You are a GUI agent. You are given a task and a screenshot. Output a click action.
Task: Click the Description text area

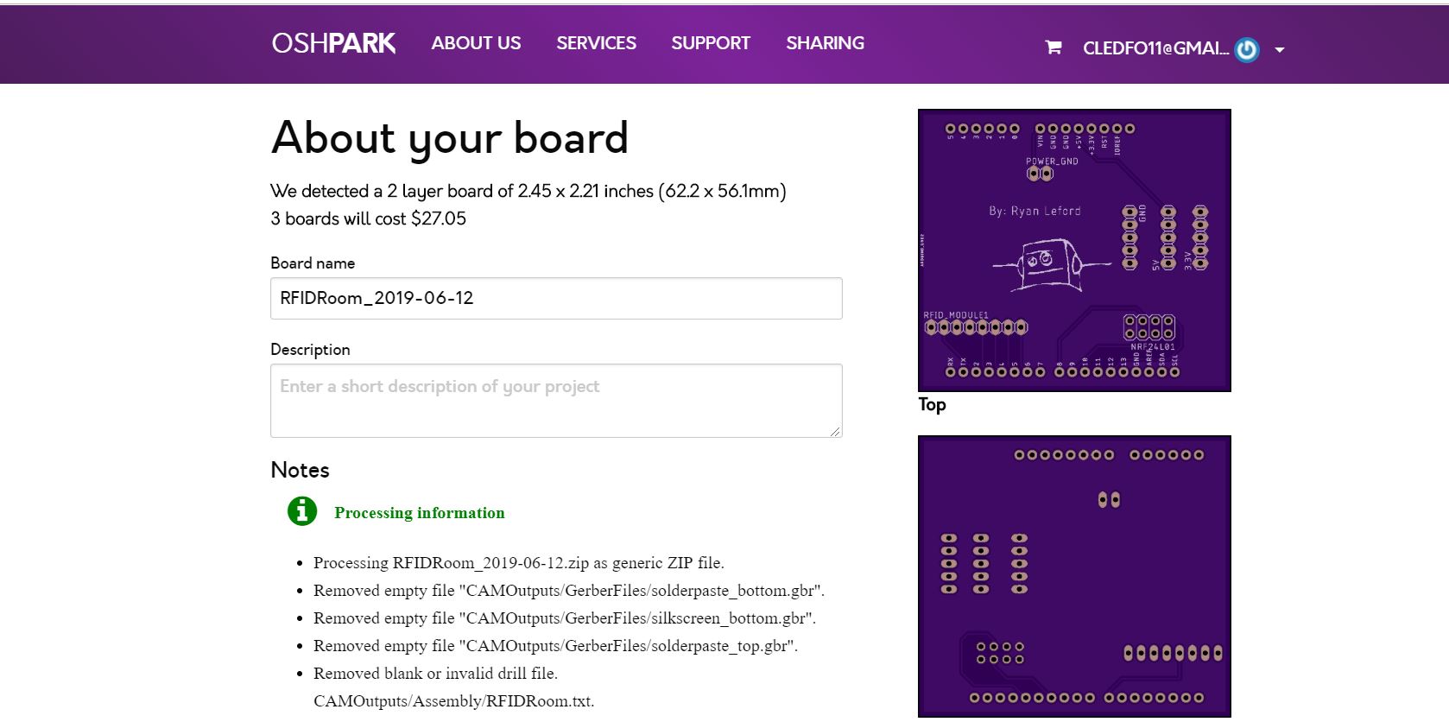(x=556, y=401)
